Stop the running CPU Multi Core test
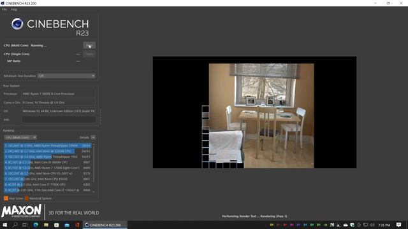Screen dimensions: 408x229 89,45
